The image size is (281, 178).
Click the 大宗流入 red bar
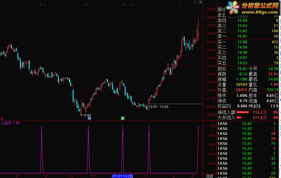click(239, 118)
